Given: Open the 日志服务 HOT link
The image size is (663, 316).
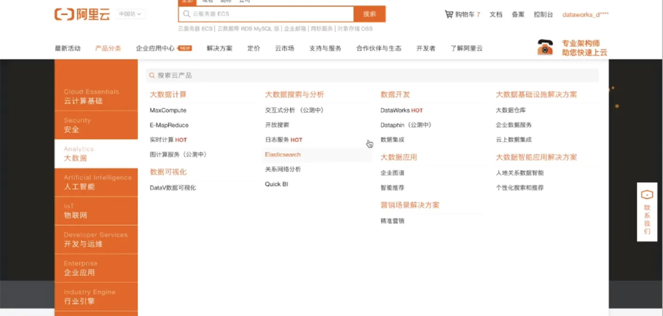Looking at the screenshot, I should click(x=284, y=140).
